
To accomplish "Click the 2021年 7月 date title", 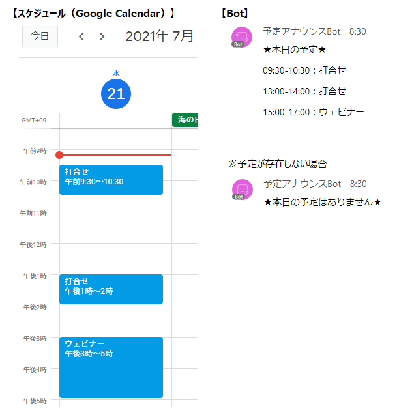I will 160,36.
